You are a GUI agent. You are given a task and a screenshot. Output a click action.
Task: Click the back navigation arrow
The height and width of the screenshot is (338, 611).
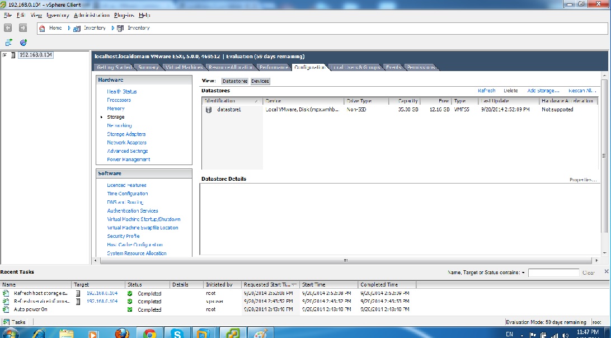pos(8,28)
